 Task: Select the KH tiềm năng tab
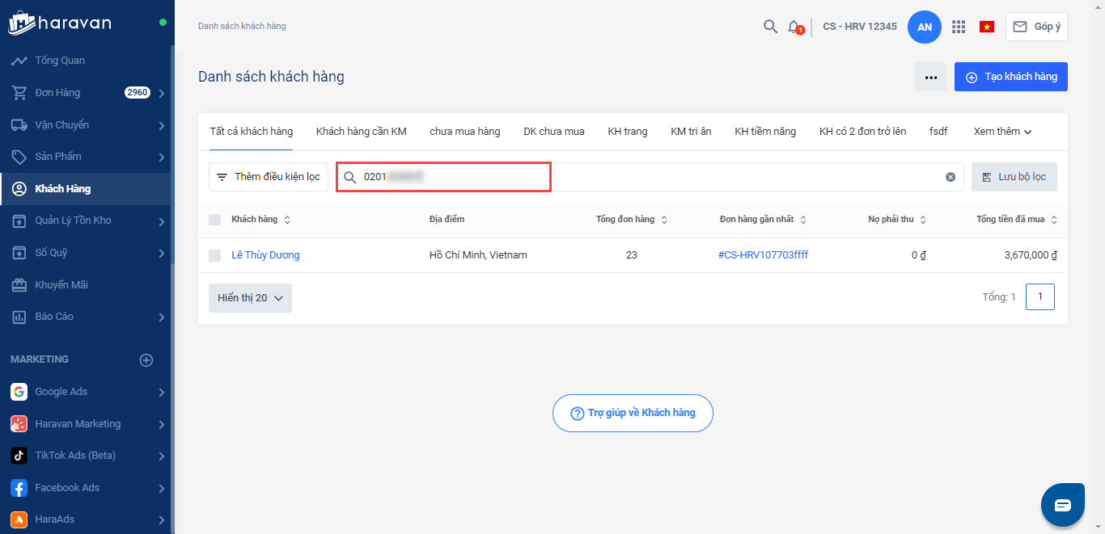[764, 132]
